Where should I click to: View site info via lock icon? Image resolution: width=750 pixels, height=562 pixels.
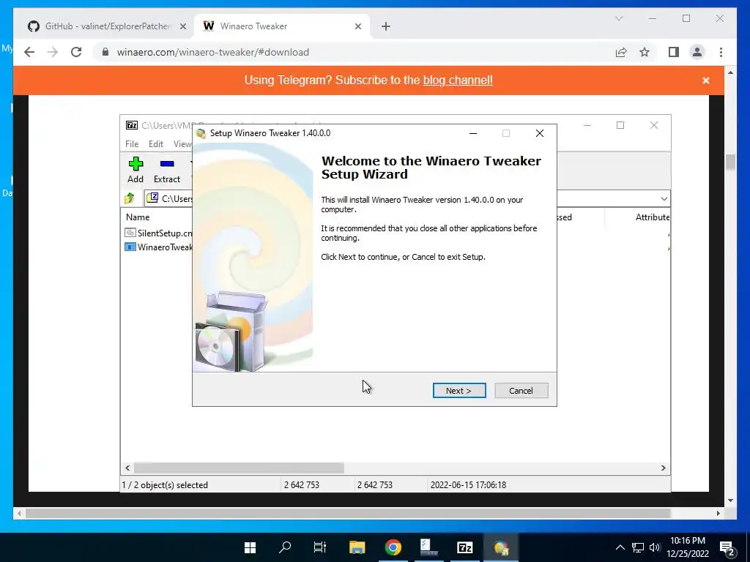[105, 52]
